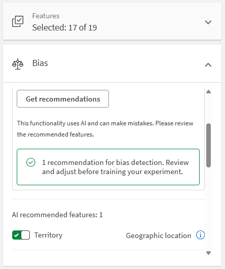Viewport: 225px width, 269px height.
Task: Click the Features checkbox-stack icon
Action: pos(18,21)
